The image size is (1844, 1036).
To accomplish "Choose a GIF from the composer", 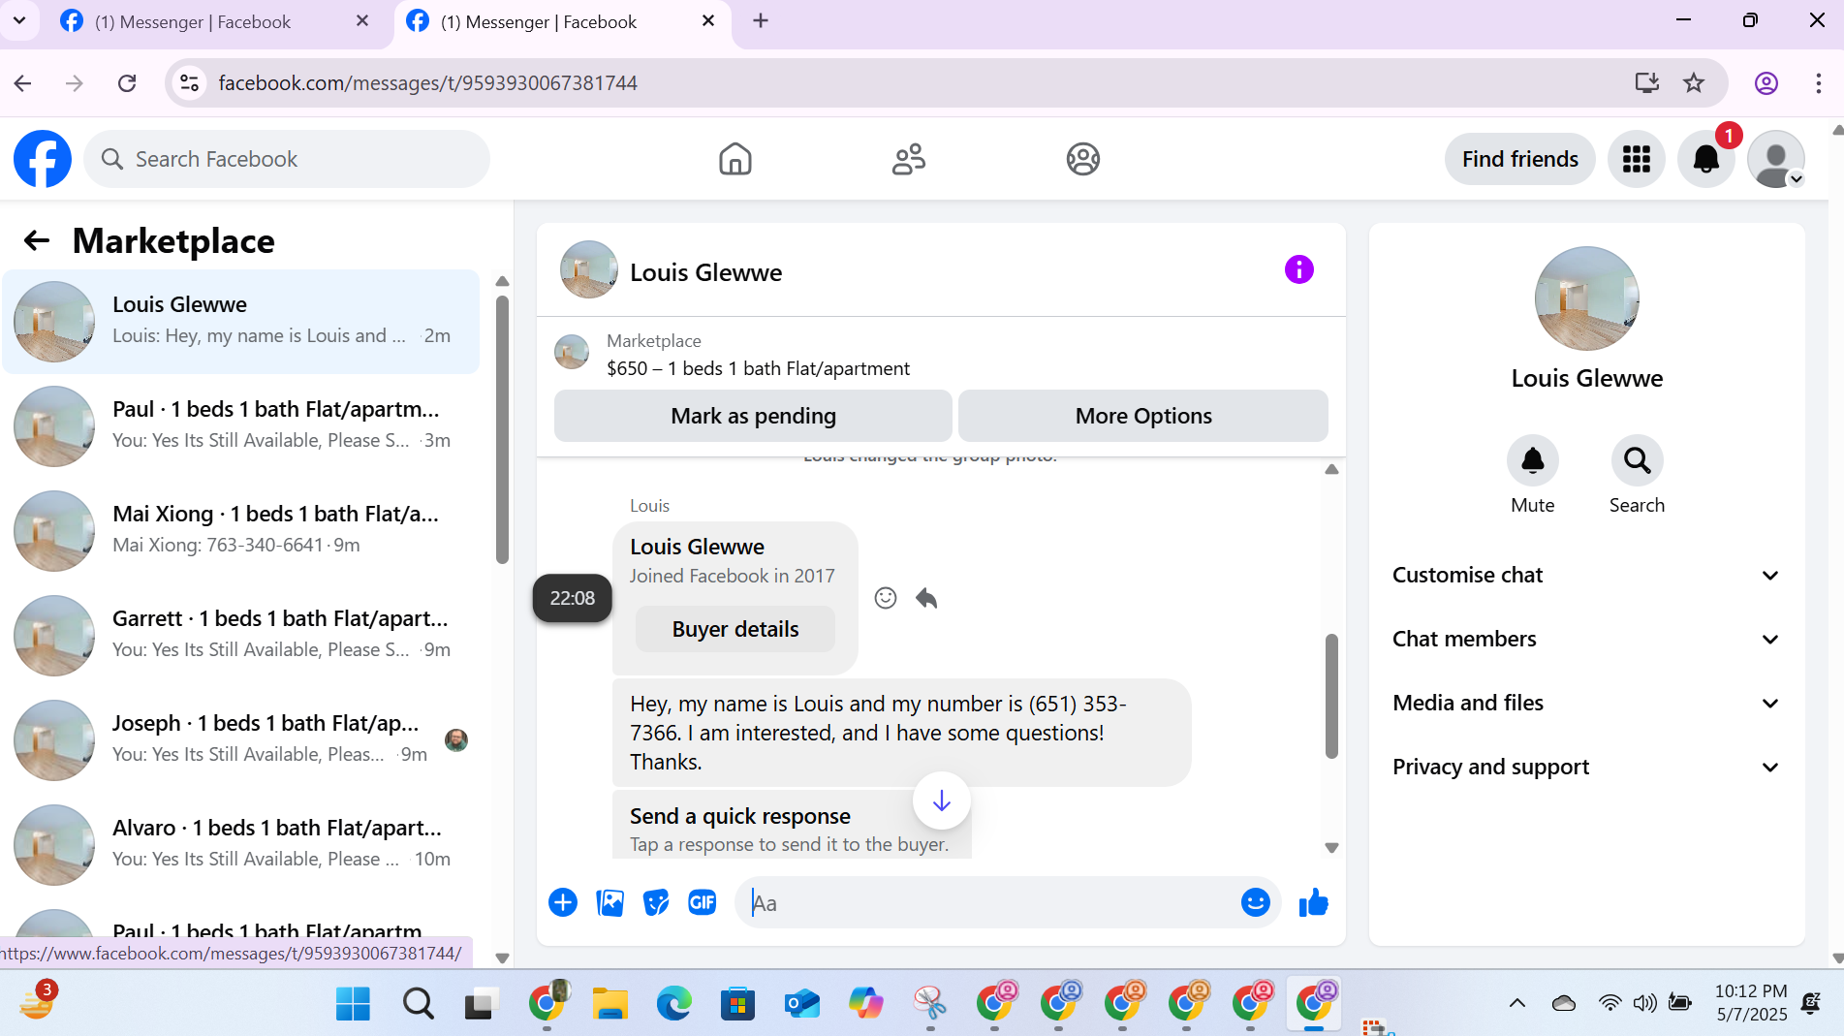I will (703, 903).
